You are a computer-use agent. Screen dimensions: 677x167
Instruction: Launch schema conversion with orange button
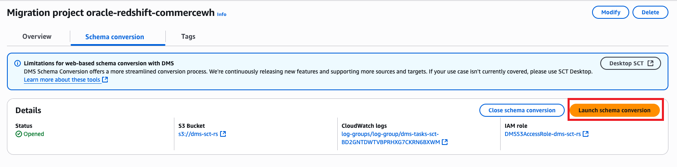(x=614, y=110)
